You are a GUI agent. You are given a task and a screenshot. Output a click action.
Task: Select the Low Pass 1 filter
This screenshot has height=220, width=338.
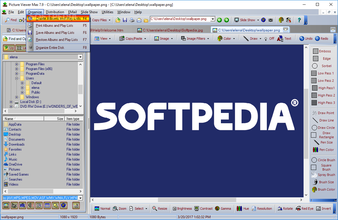coord(323,73)
